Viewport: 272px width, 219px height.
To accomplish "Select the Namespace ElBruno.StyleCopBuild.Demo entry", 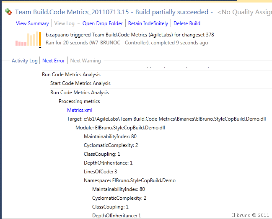I will (x=130, y=180).
